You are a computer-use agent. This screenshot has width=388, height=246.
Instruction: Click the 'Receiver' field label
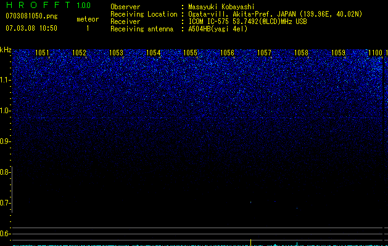point(125,22)
